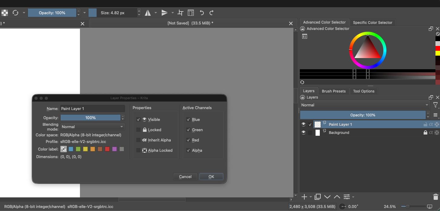Open the workspace chooser icon
440x211 pixels.
coord(191,13)
